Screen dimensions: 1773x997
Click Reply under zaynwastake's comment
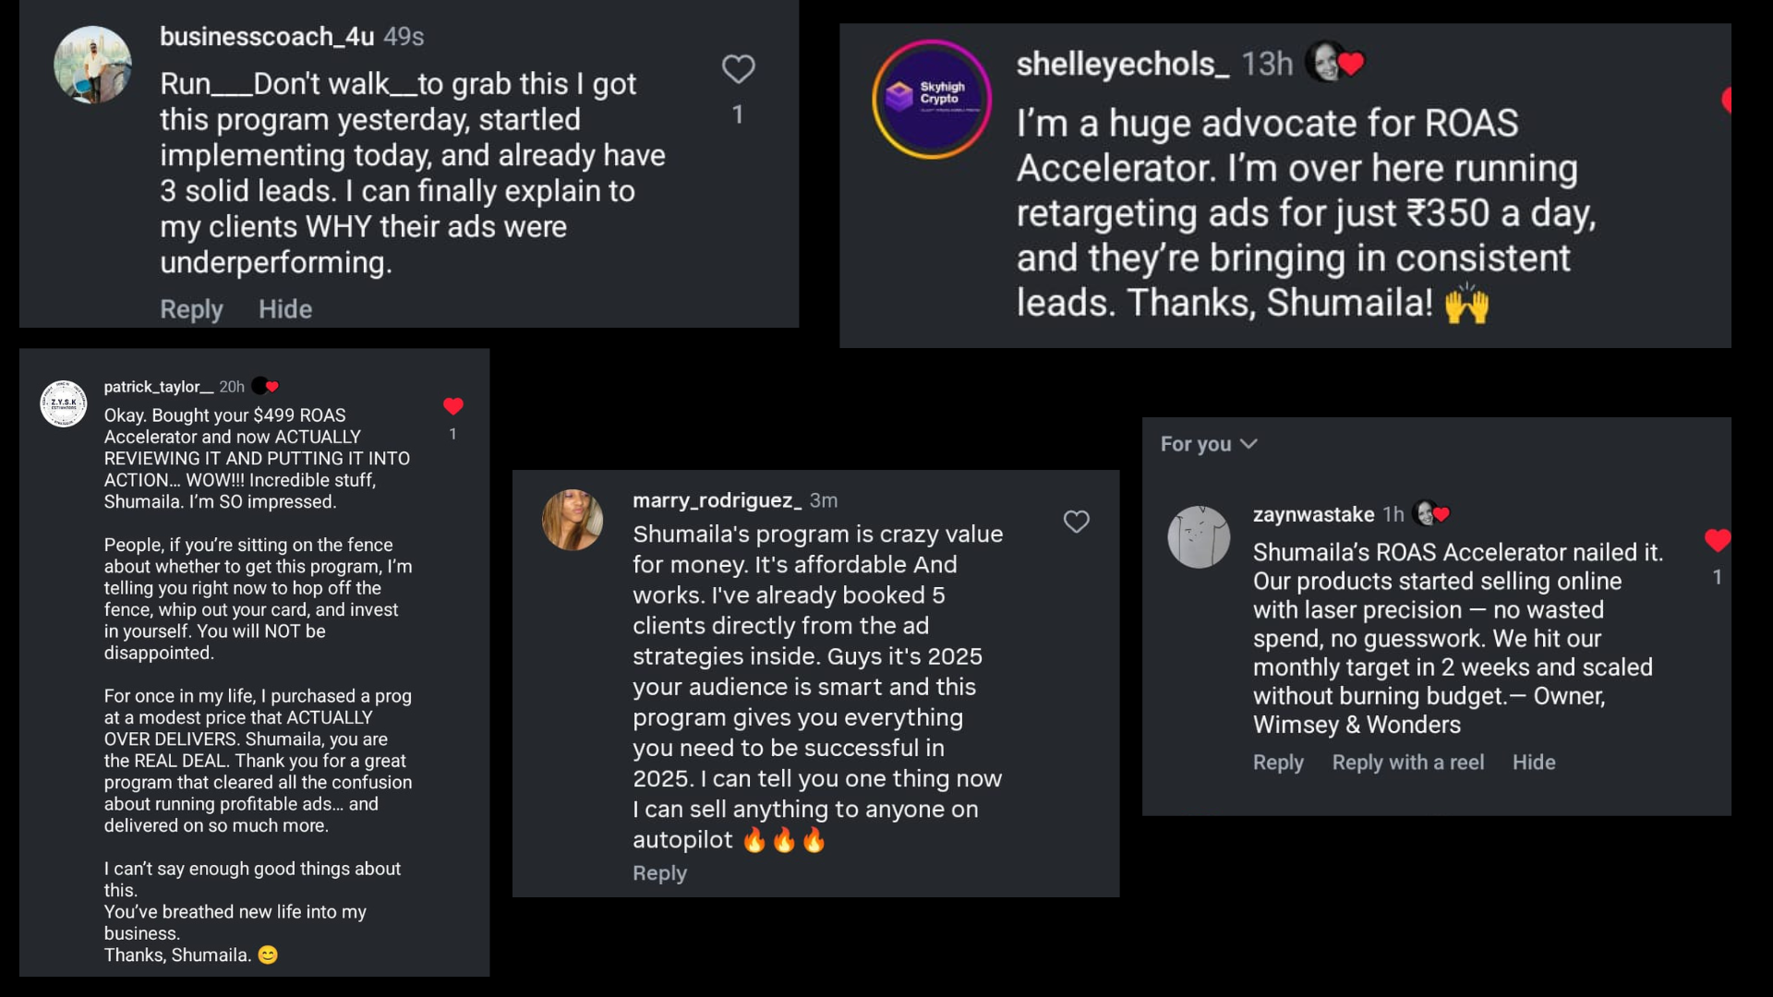(1278, 763)
